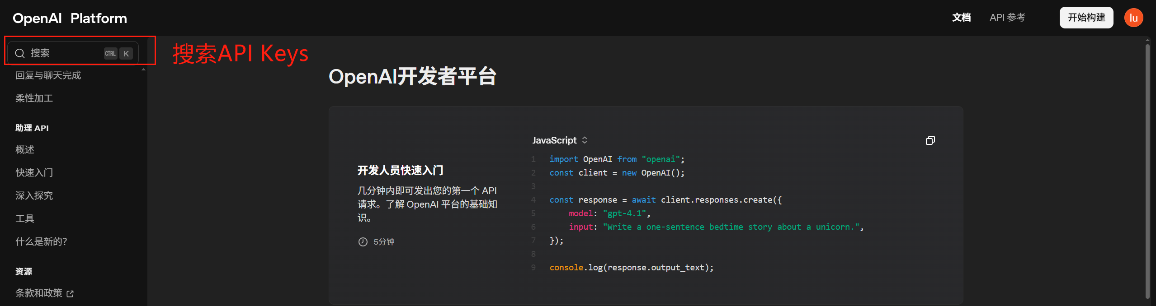1156x306 pixels.
Task: Click code line import OpenAI from "openai"
Action: 617,159
